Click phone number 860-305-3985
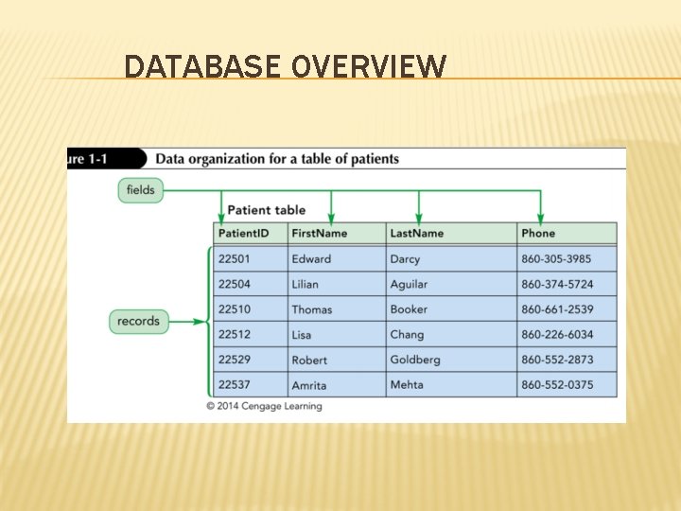The height and width of the screenshot is (511, 681). (567, 259)
